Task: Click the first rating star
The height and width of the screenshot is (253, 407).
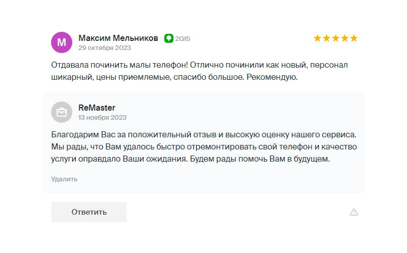Action: [318, 38]
